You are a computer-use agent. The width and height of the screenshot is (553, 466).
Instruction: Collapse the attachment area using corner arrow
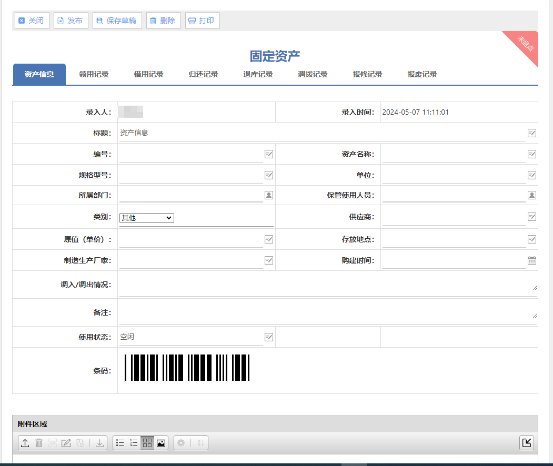(526, 443)
